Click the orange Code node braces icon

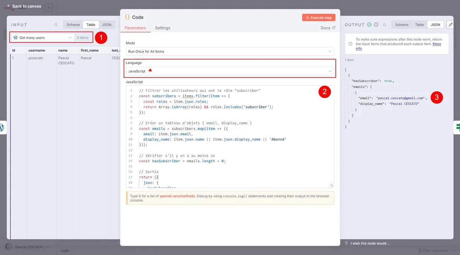coord(127,17)
